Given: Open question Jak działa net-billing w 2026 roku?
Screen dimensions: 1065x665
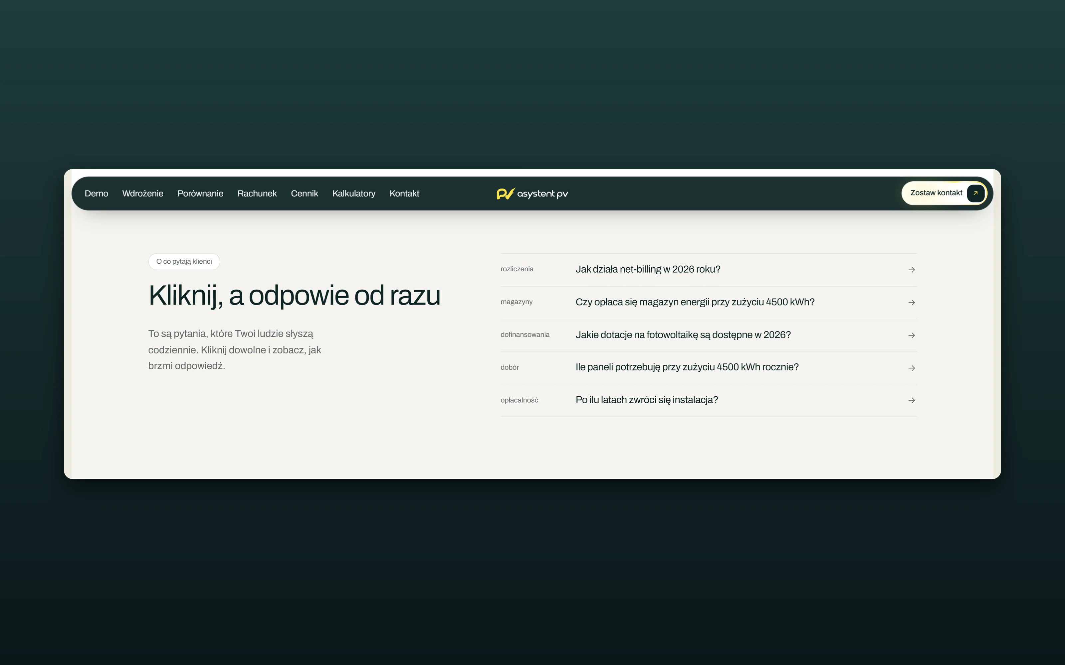Looking at the screenshot, I should 709,270.
